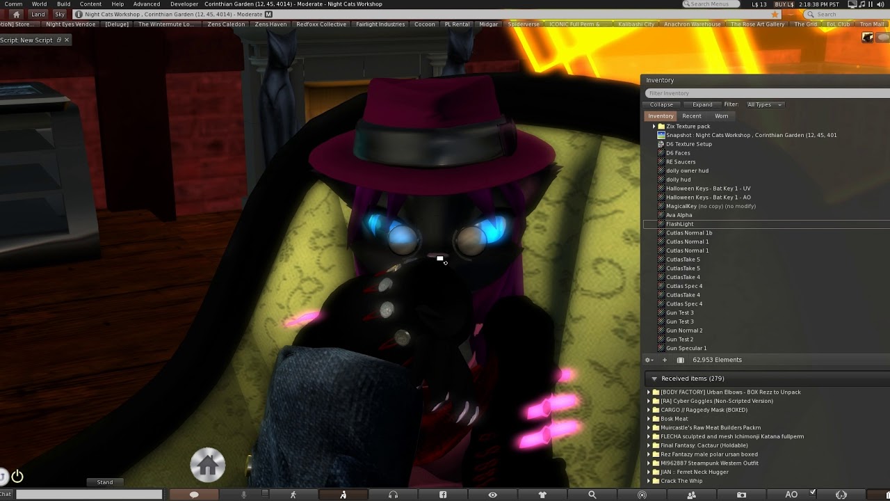890x501 pixels.
Task: Expand the Bosk Meat folder
Action: tap(649, 419)
